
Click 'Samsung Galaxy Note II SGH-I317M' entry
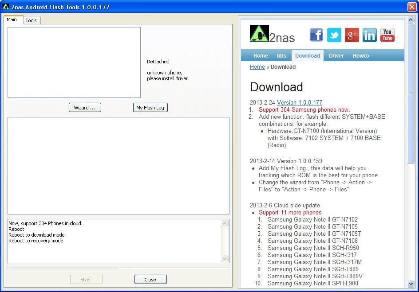[x=315, y=262]
